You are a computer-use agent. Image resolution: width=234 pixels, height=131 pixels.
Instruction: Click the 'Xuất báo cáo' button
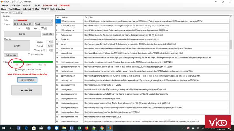point(11,55)
